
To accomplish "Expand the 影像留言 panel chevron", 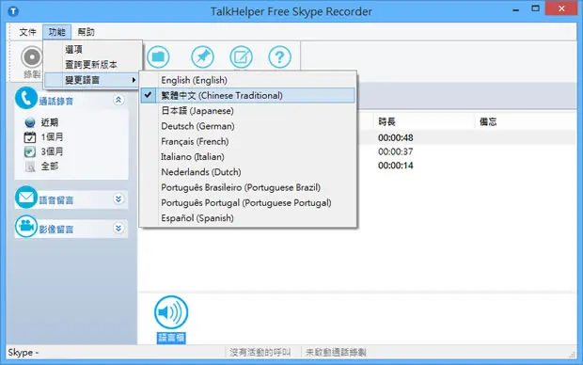I will [118, 228].
